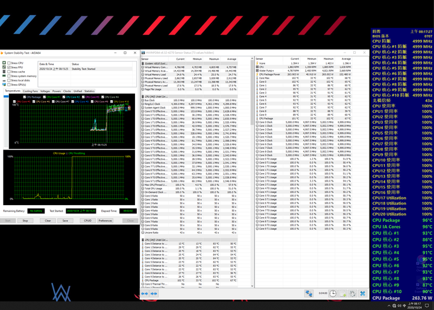This screenshot has width=434, height=310.
Task: Enable the Stress CPU checkbox
Action: [9, 63]
